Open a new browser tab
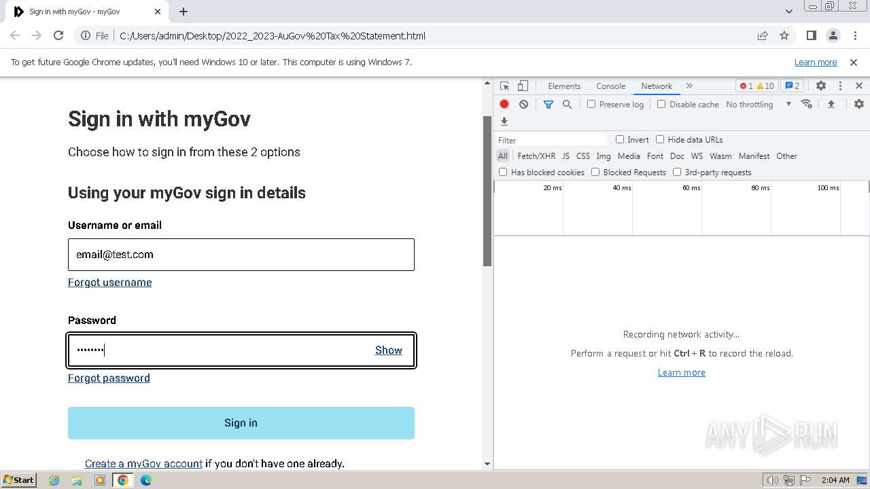This screenshot has height=489, width=870. click(184, 12)
